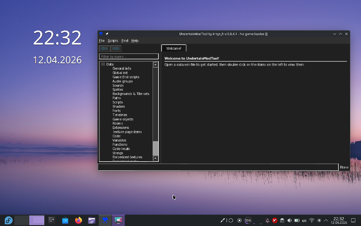
Task: Expand hidden system tray icons arrow
Action: click(x=326, y=220)
